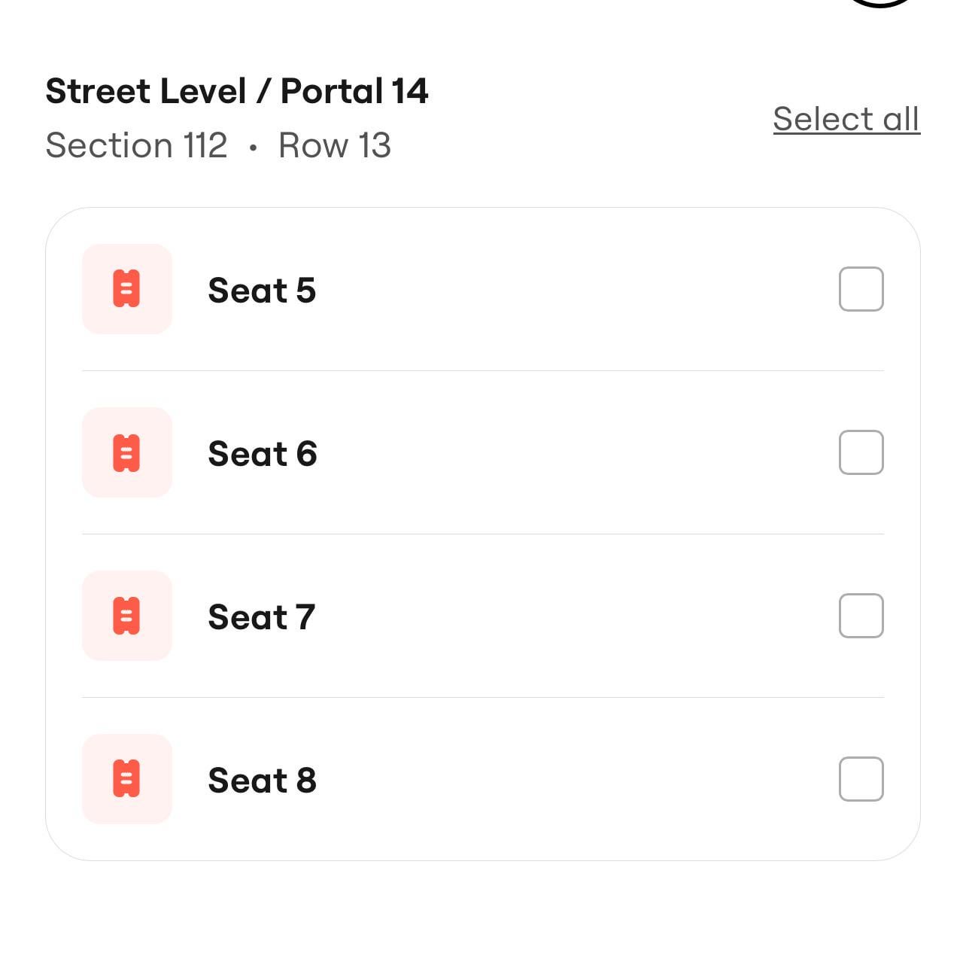Click the Section 112 text
This screenshot has height=968, width=966.
coord(136,145)
